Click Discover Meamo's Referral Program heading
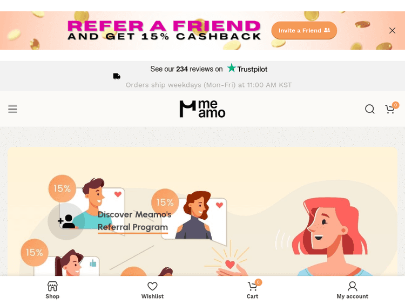Image resolution: width=405 pixels, height=304 pixels. click(134, 221)
